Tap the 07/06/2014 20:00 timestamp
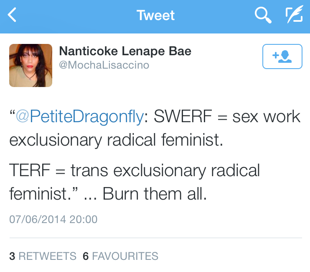310x272 pixels. point(53,219)
